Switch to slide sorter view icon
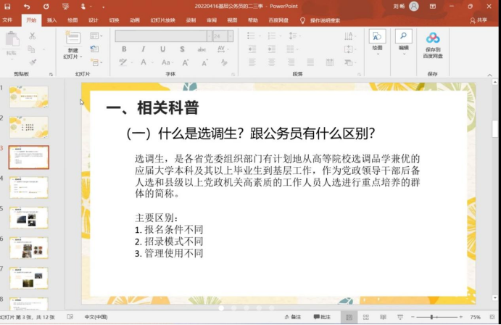This screenshot has width=501, height=325. tap(367, 318)
